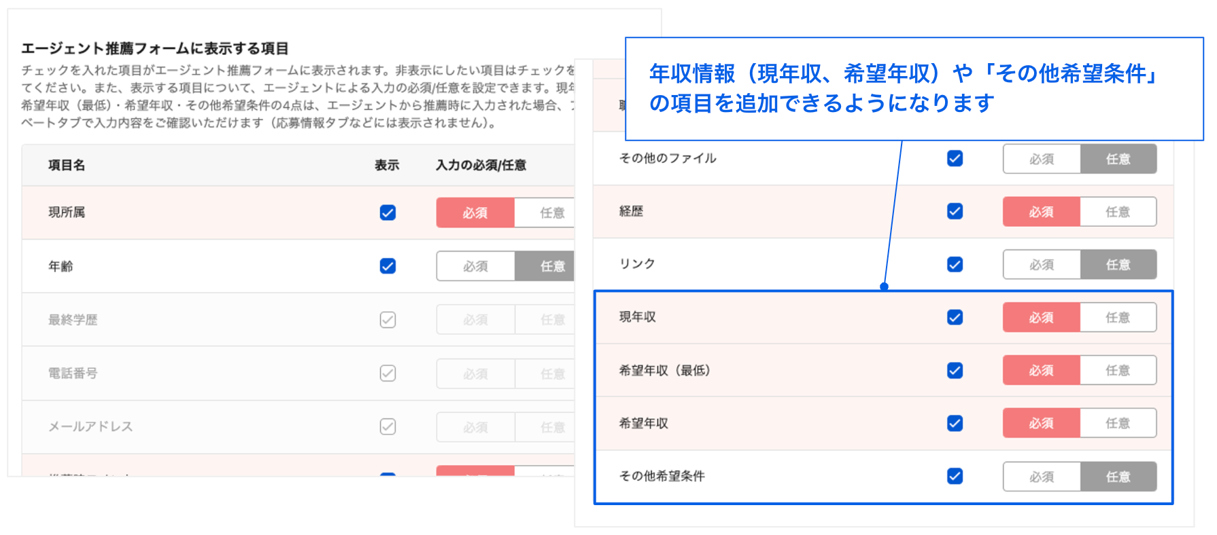
Task: Uncheck the 現所属 display checkbox
Action: tap(388, 213)
